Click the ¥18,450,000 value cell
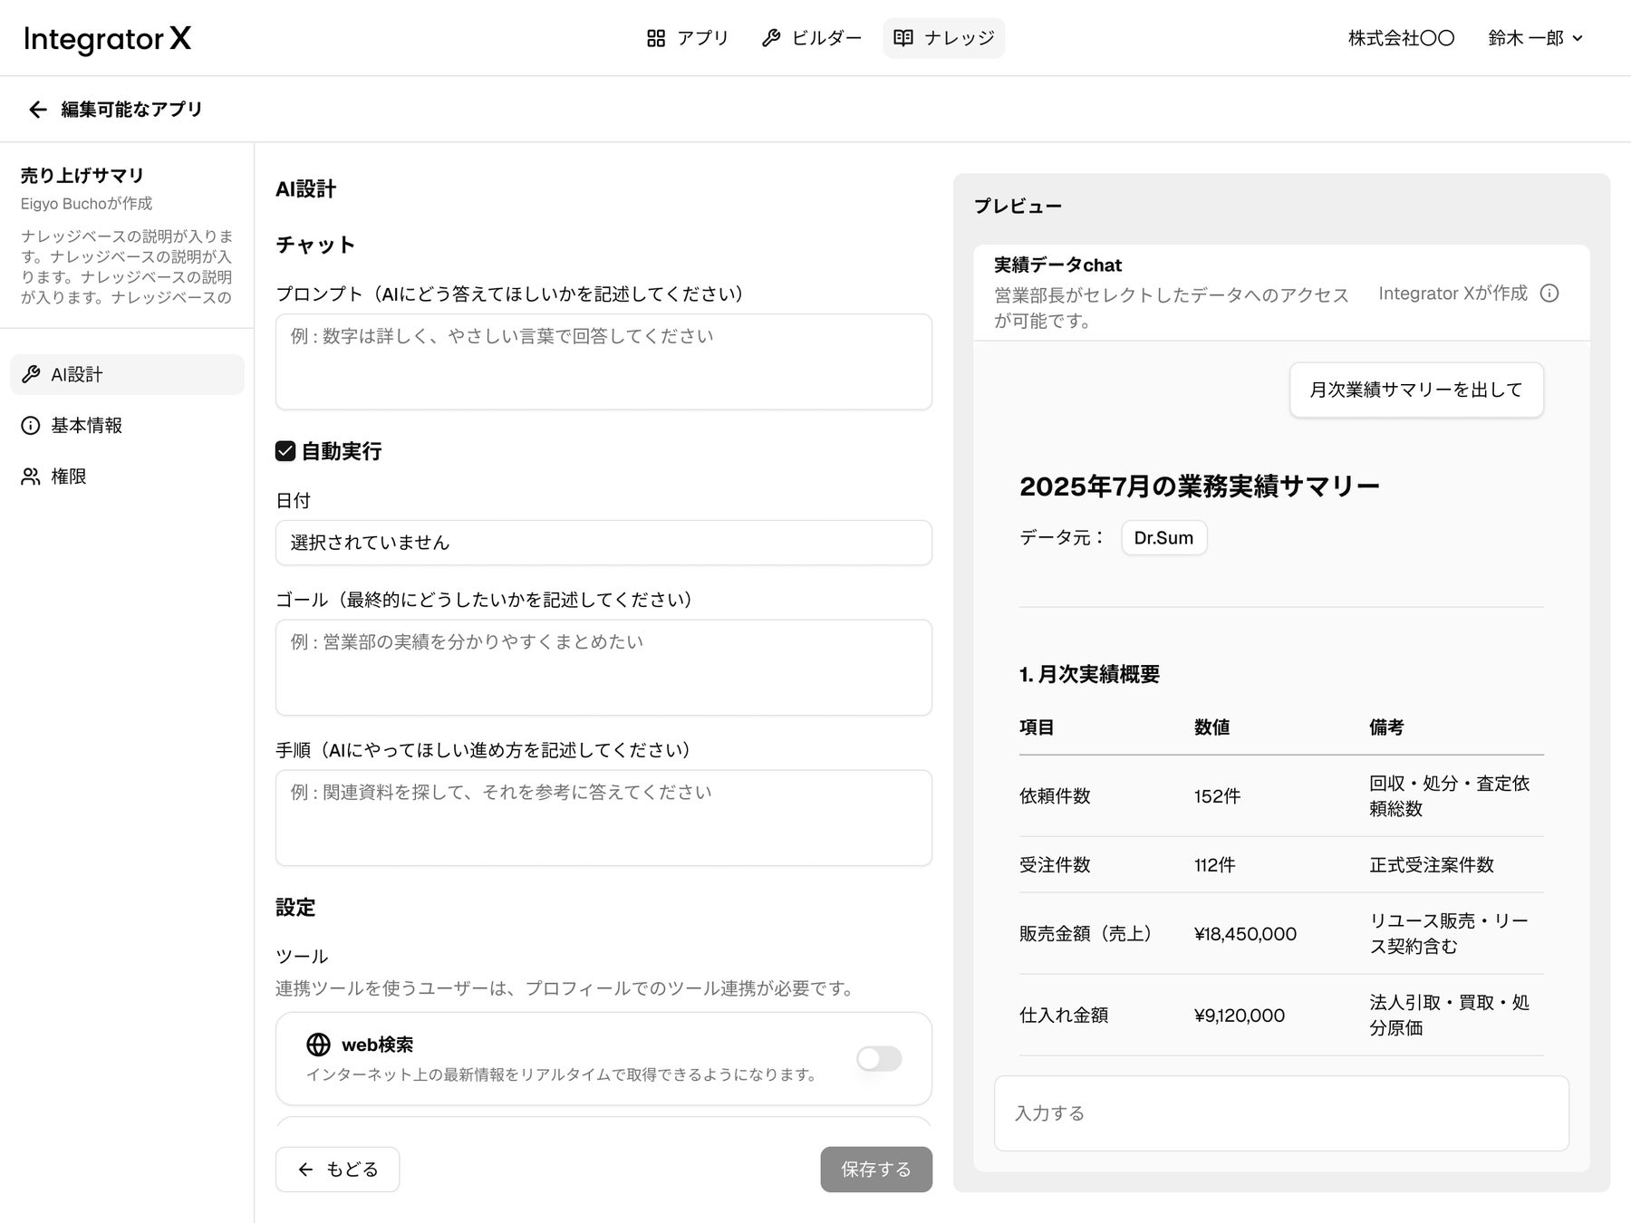 tap(1245, 934)
